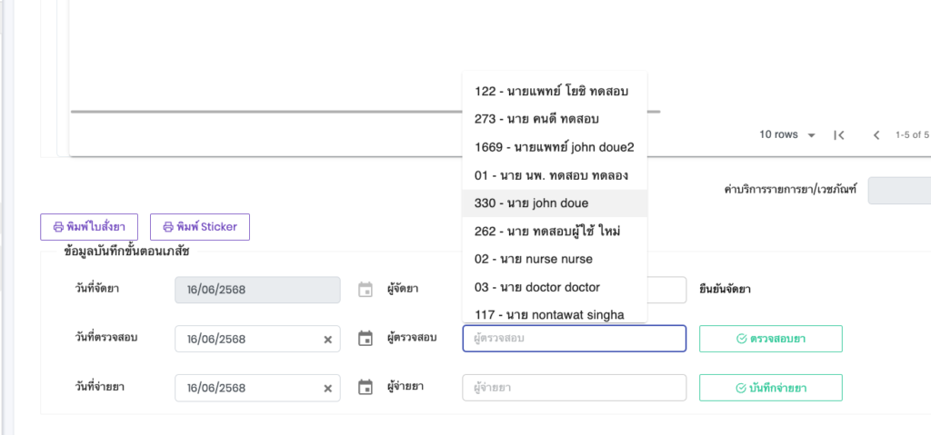The image size is (931, 435).
Task: Click the พิมพ์ Sticker button
Action: tap(199, 226)
